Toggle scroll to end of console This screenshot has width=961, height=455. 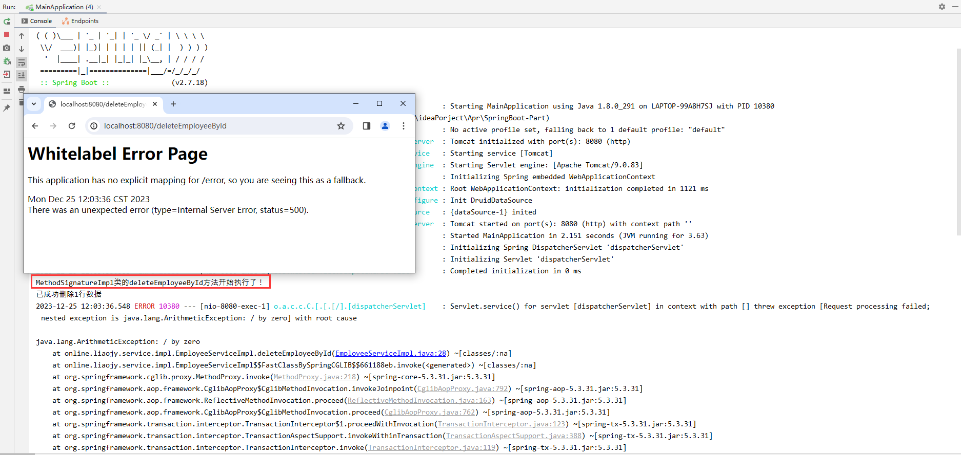coord(22,75)
